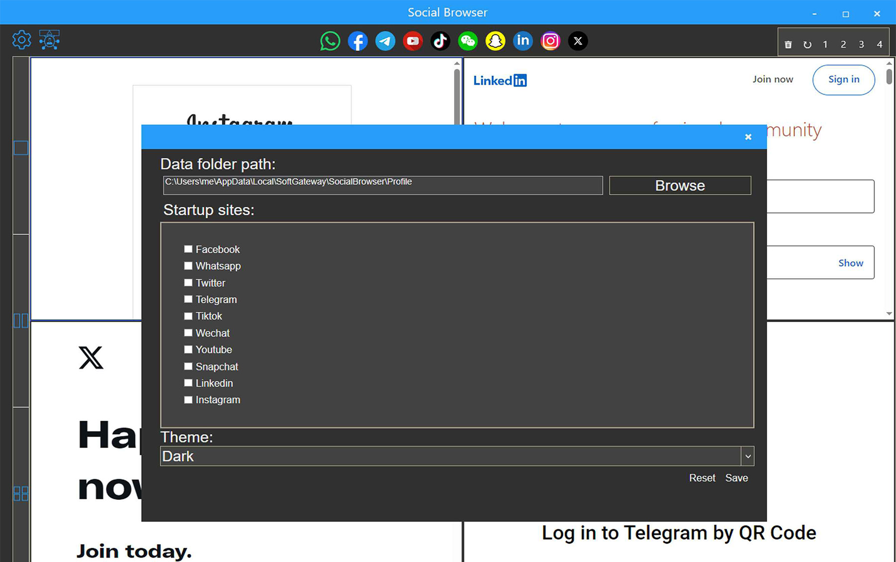Screen dimensions: 896x562
Task: Open the settings gear icon
Action: point(21,40)
